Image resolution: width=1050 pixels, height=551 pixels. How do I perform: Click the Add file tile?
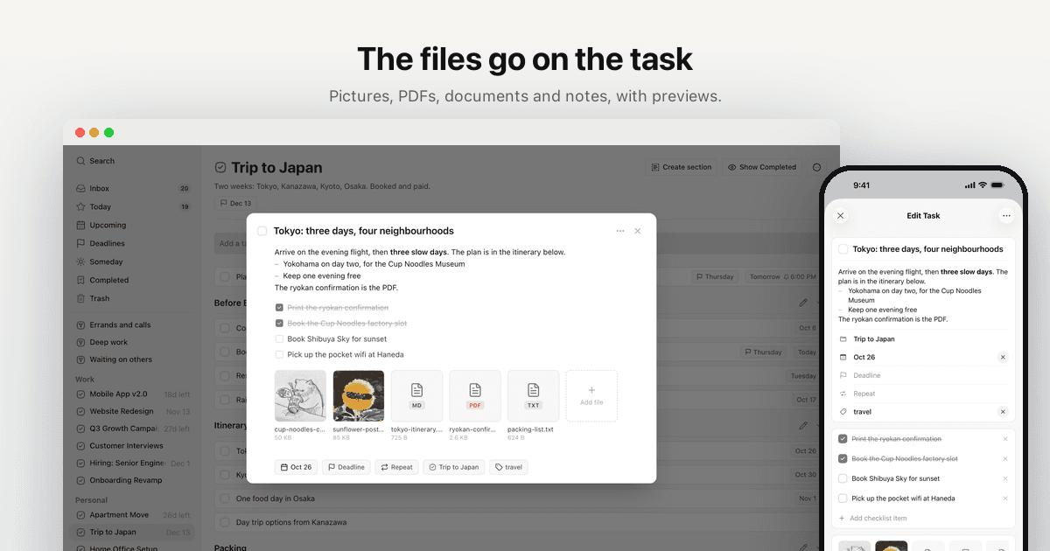[x=591, y=396]
